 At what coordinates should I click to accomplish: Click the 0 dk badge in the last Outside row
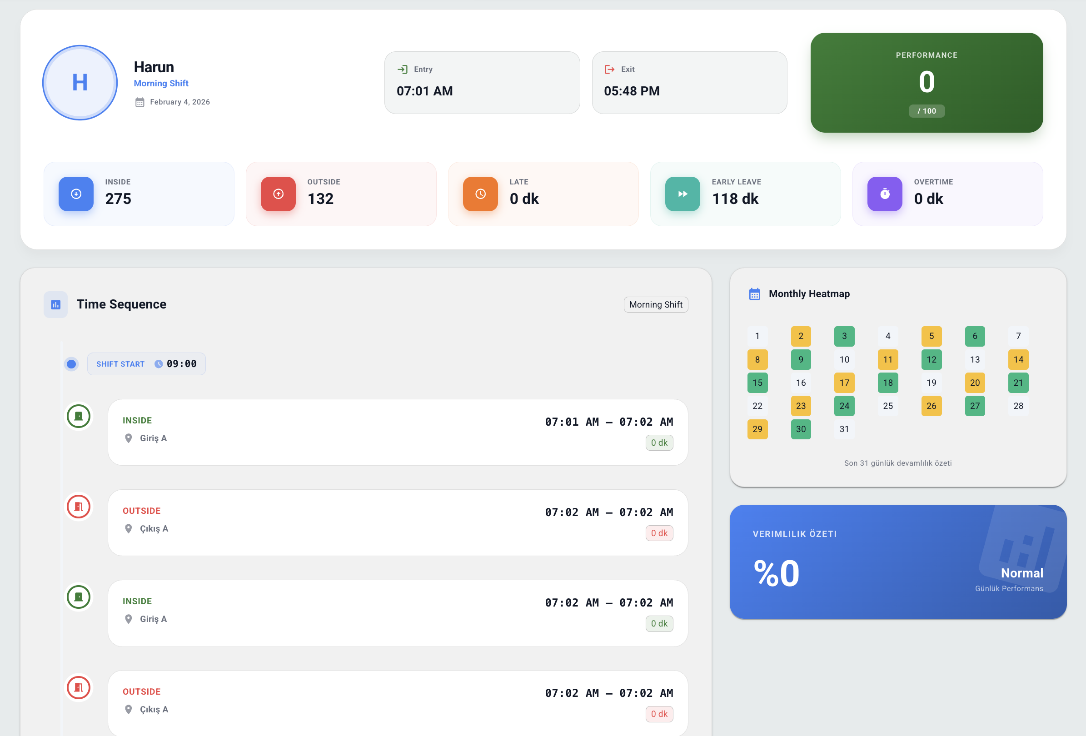659,714
